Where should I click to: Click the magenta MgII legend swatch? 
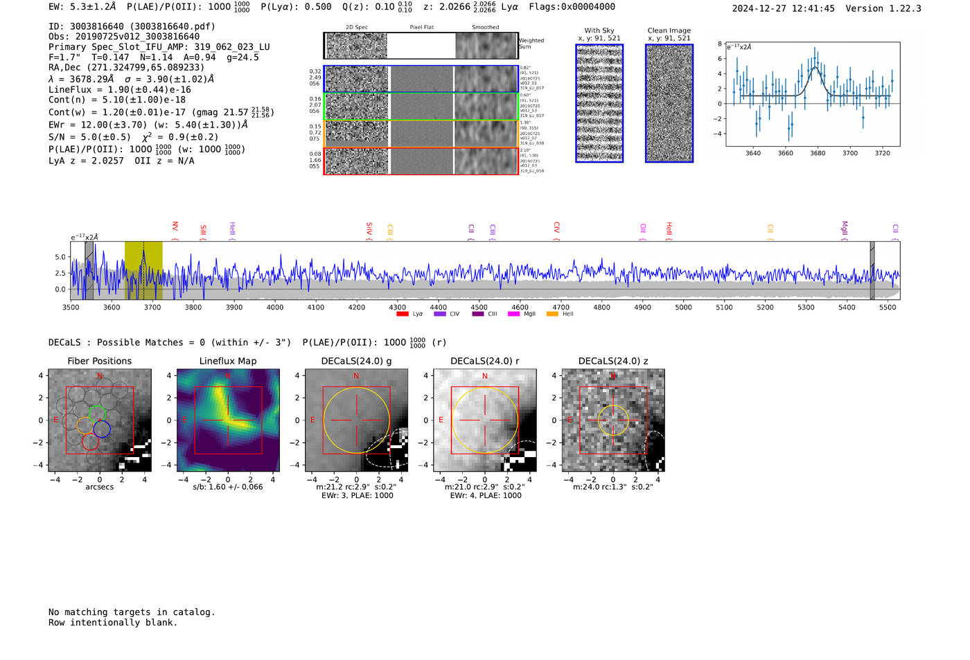coord(514,314)
